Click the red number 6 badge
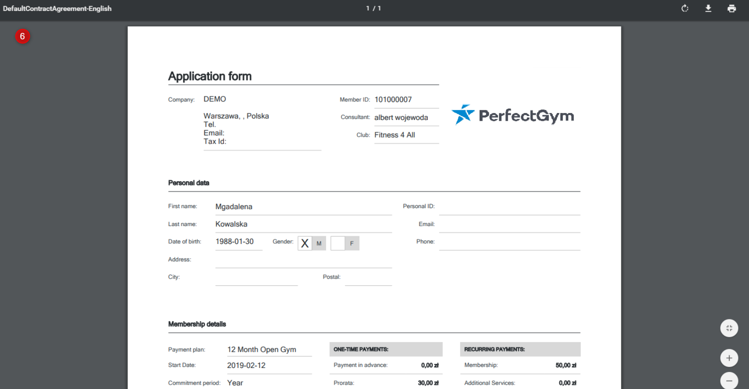 (x=22, y=36)
